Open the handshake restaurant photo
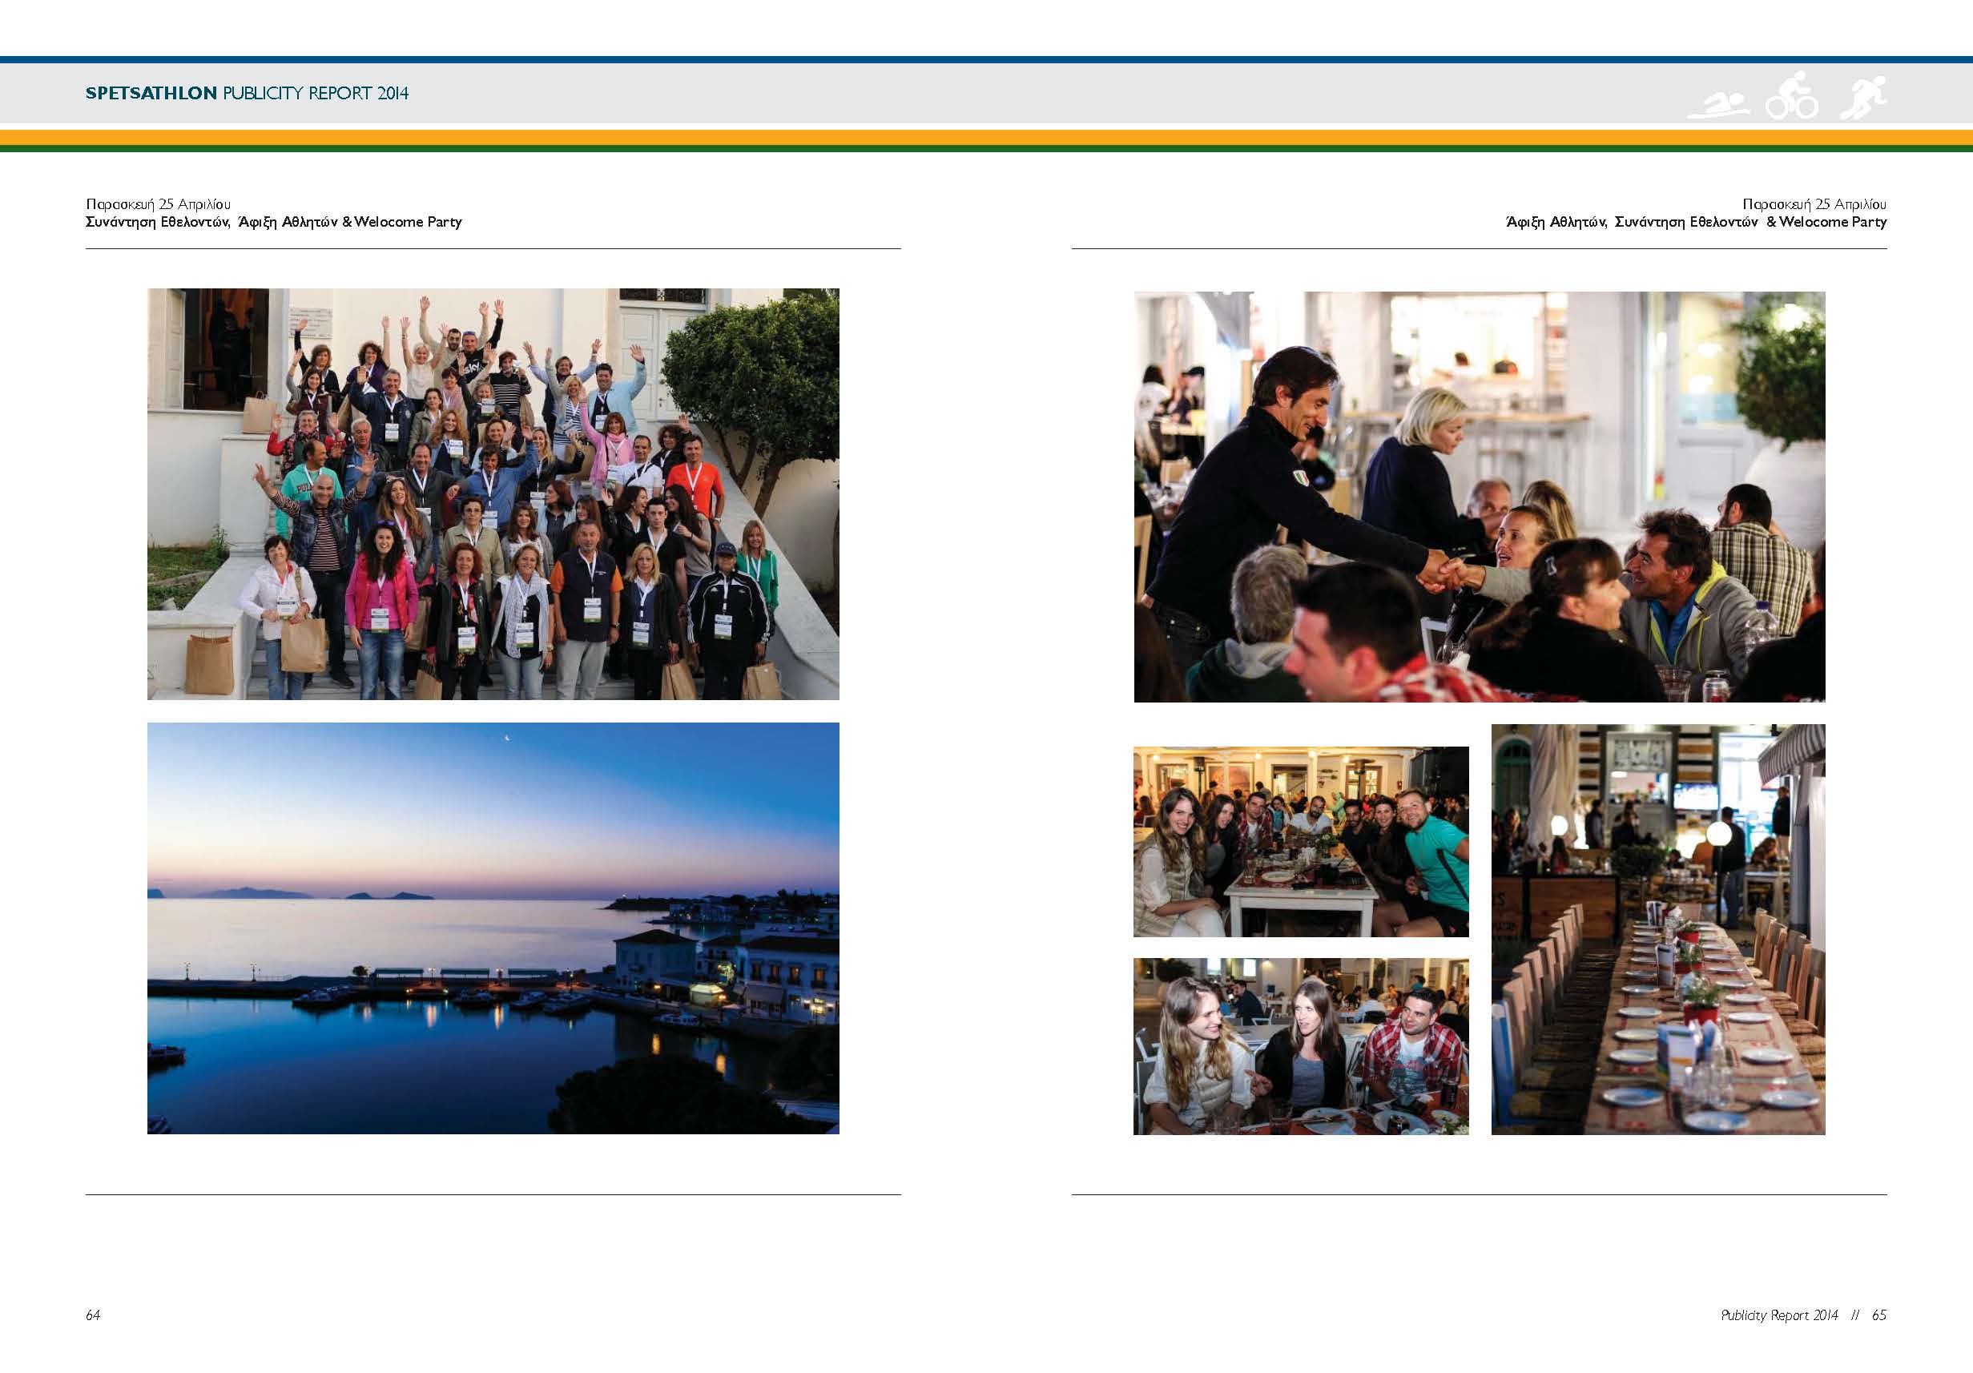 [x=1479, y=497]
